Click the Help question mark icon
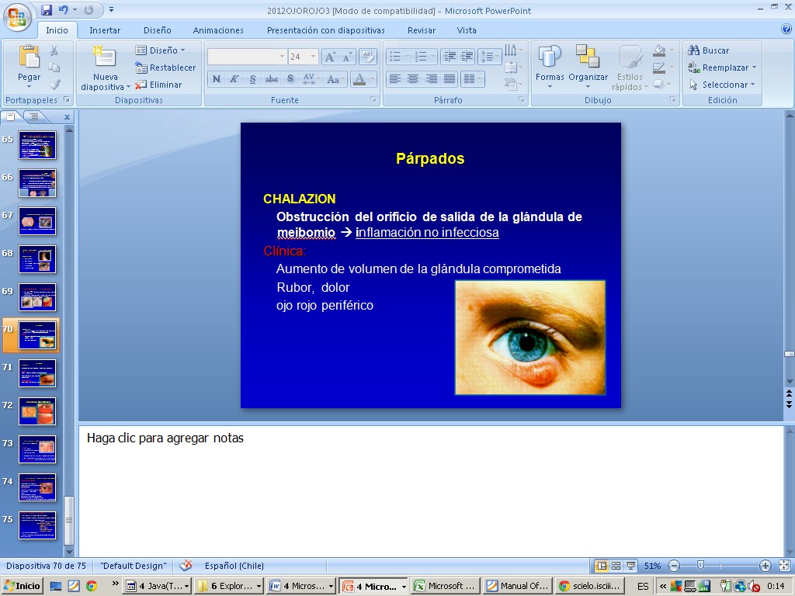The width and height of the screenshot is (795, 596). point(786,29)
